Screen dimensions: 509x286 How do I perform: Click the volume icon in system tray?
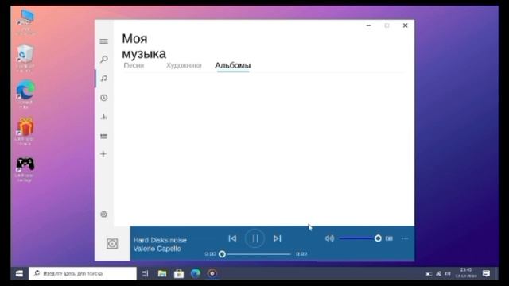point(448,273)
